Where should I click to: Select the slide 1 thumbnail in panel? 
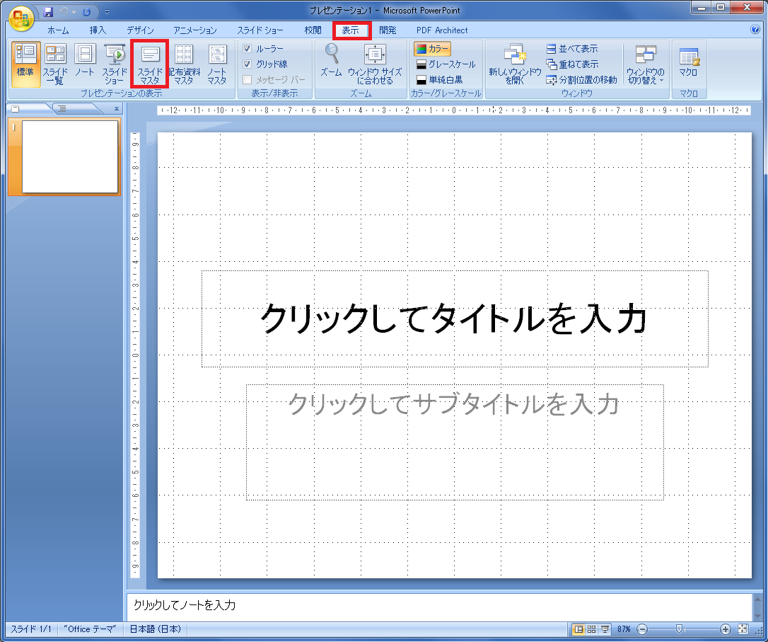coord(69,156)
